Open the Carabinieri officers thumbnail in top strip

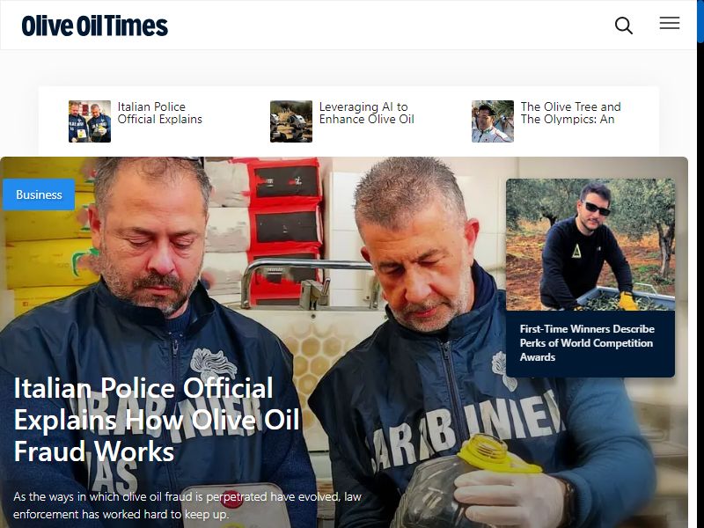click(x=90, y=121)
